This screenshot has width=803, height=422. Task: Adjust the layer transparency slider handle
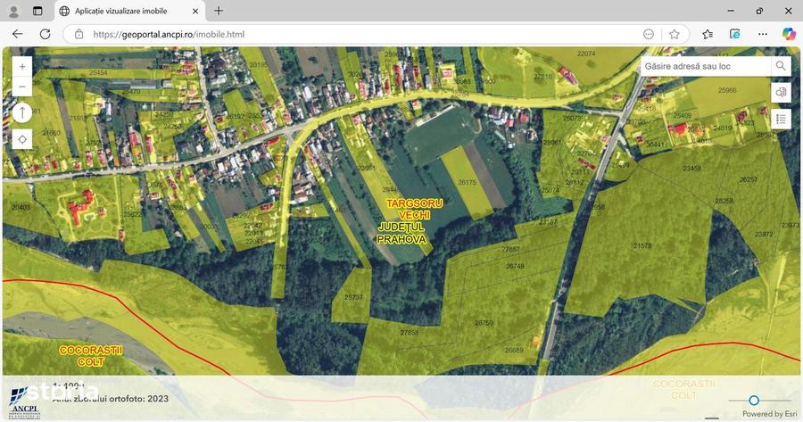point(754,400)
